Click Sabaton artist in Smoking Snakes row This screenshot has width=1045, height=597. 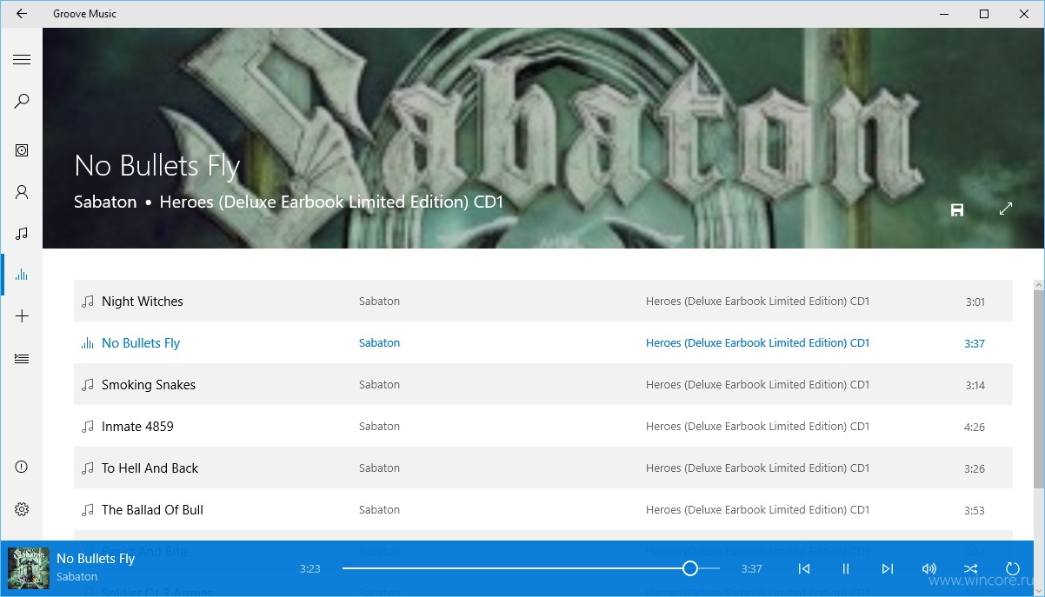(x=379, y=385)
